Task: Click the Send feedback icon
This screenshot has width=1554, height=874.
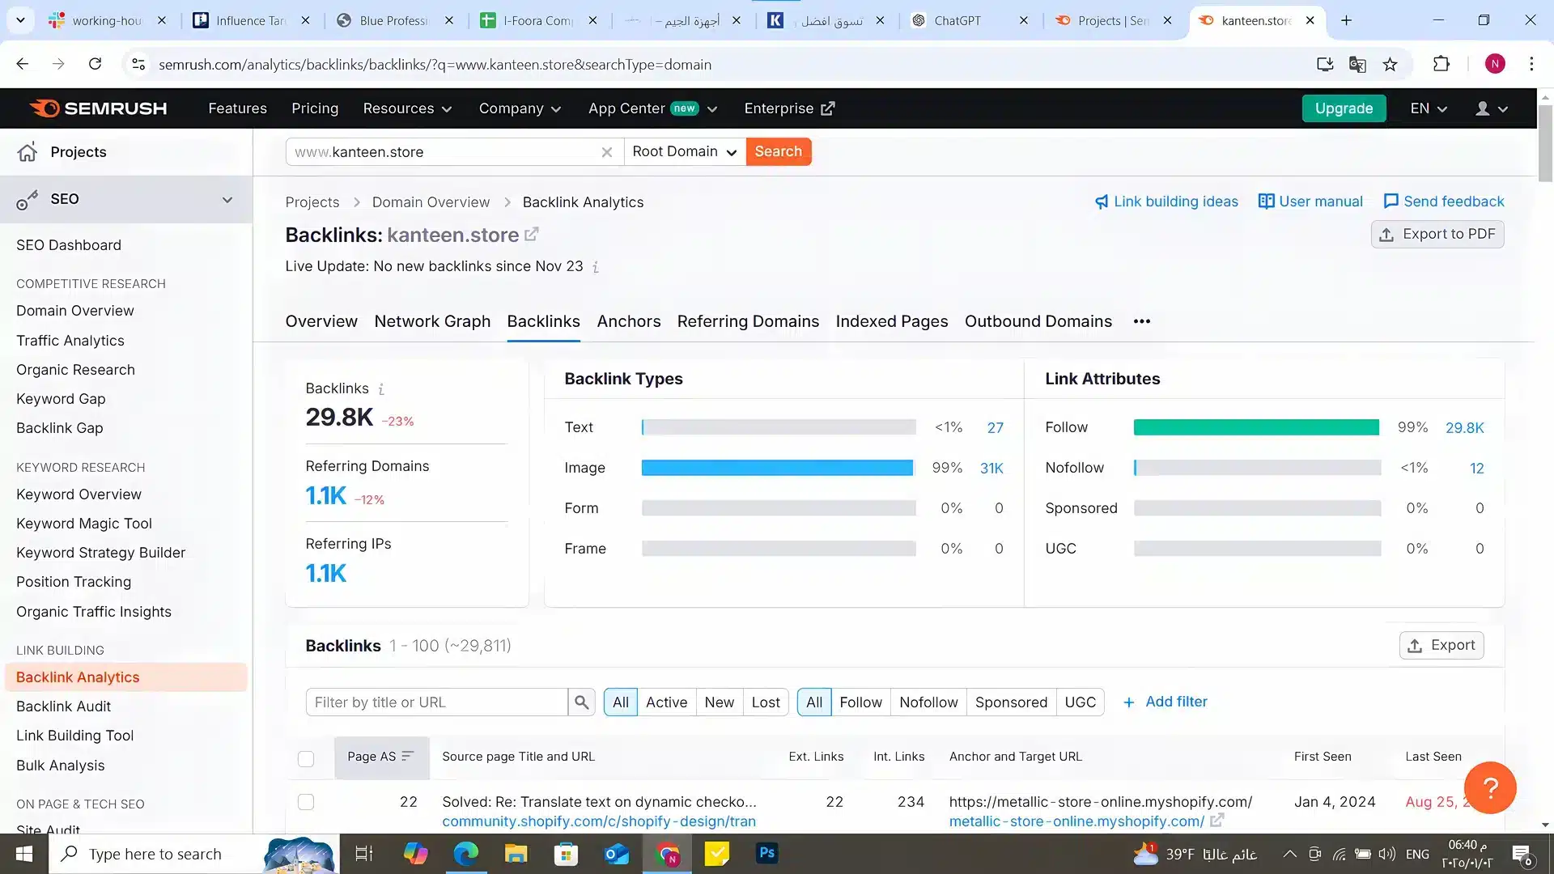Action: pyautogui.click(x=1391, y=201)
